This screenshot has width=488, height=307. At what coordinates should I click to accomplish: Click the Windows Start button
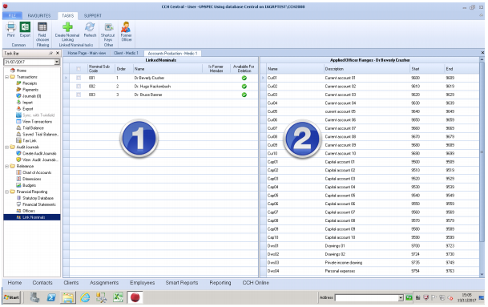11,297
